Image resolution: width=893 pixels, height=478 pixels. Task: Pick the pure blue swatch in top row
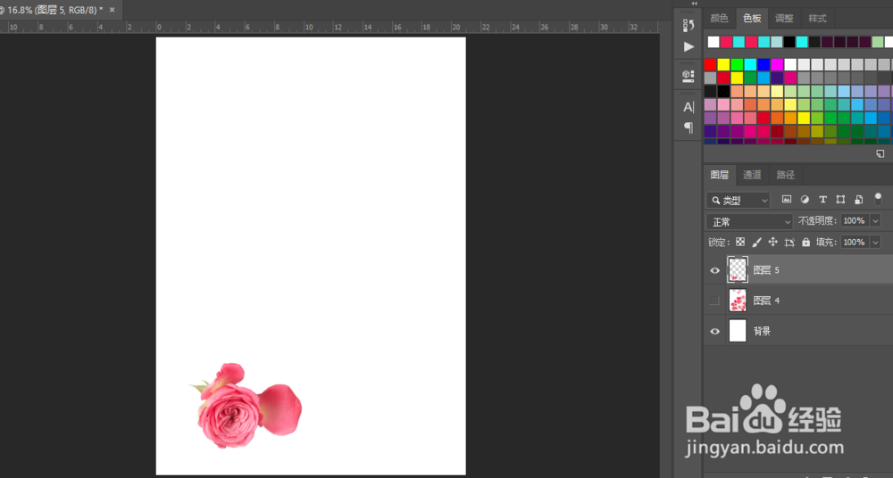764,64
